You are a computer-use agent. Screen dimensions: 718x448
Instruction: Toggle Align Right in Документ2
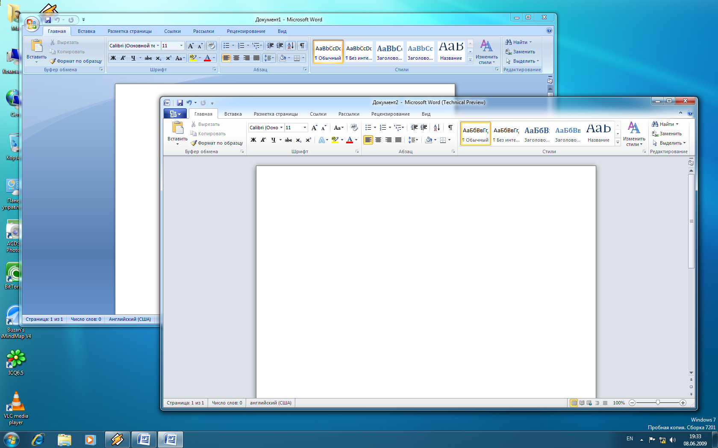388,140
